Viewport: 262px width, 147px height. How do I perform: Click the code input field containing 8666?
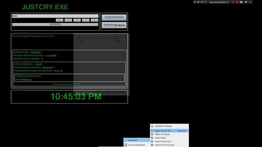coord(55,16)
